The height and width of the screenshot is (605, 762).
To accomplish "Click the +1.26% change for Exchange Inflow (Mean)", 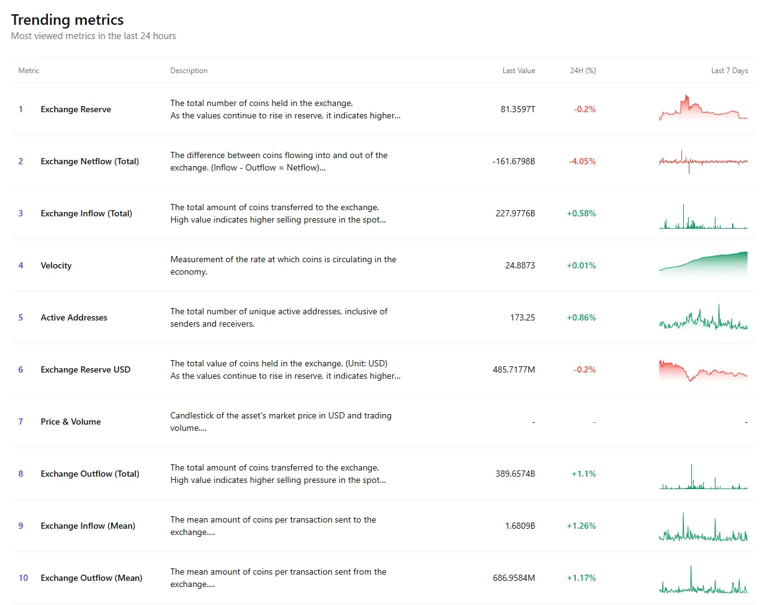I will click(582, 526).
